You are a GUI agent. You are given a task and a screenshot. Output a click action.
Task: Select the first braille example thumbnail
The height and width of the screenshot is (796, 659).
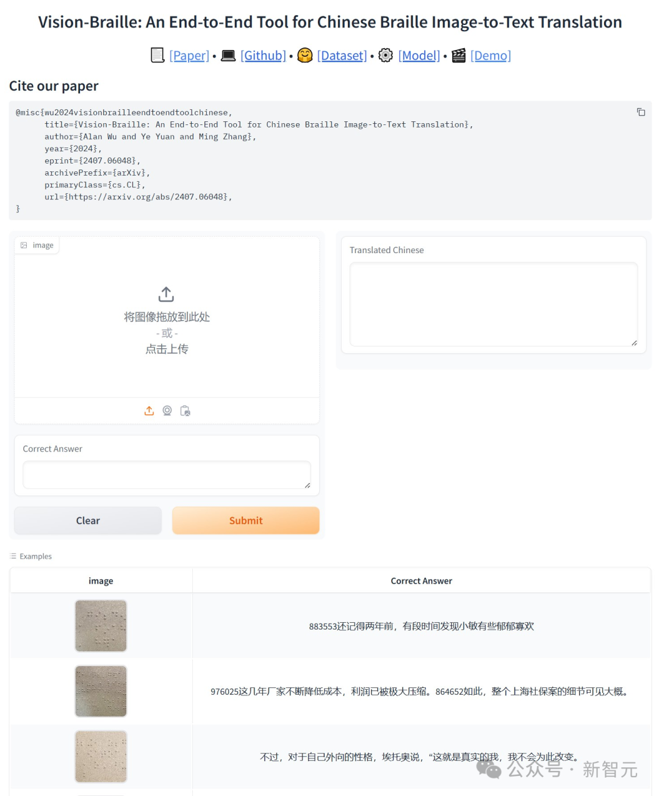[x=101, y=626]
